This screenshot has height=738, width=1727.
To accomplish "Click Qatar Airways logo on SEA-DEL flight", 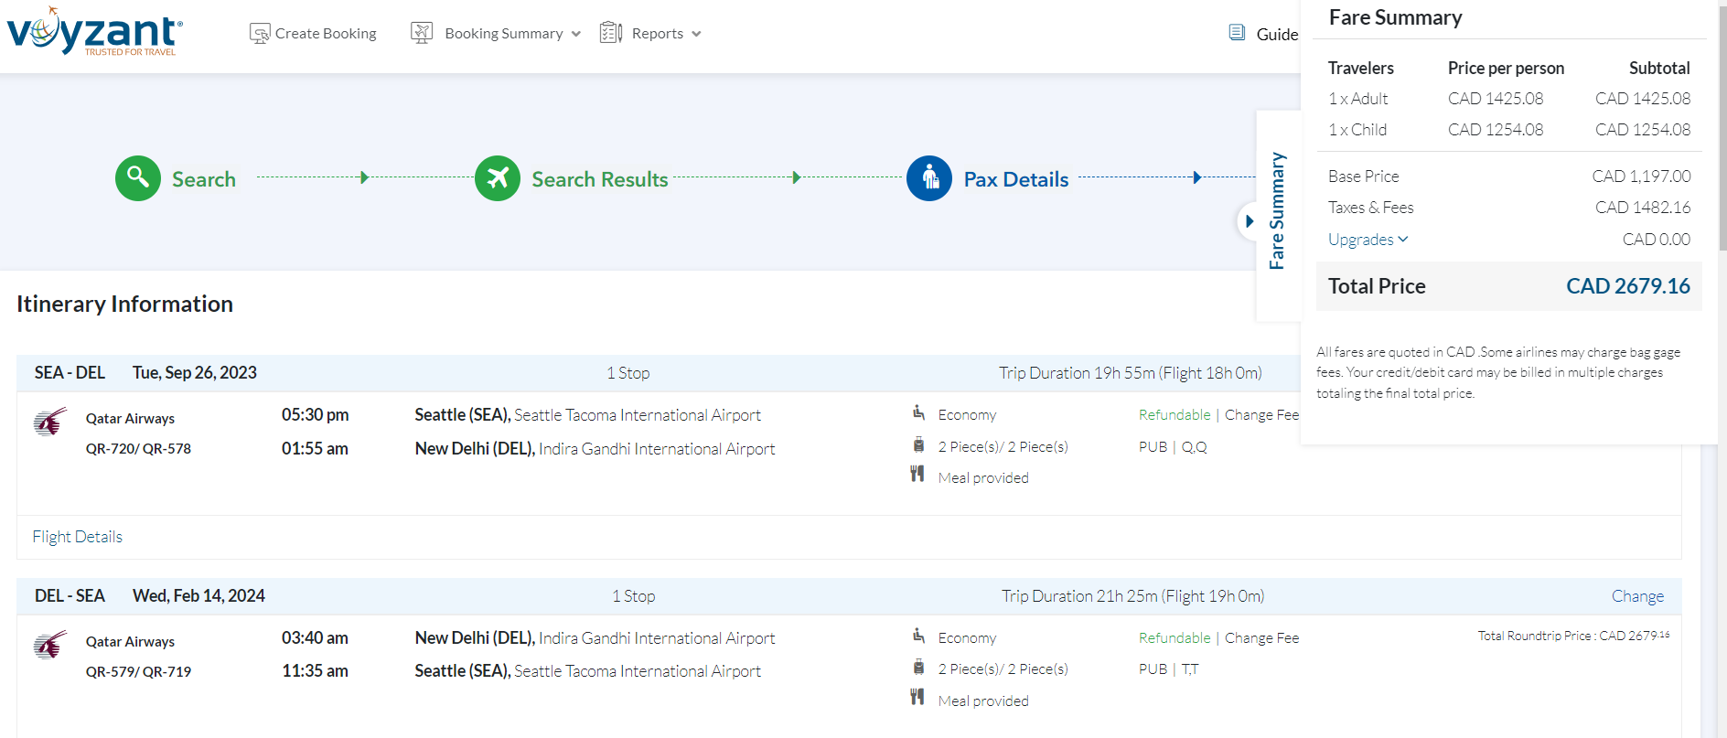I will pos(51,422).
